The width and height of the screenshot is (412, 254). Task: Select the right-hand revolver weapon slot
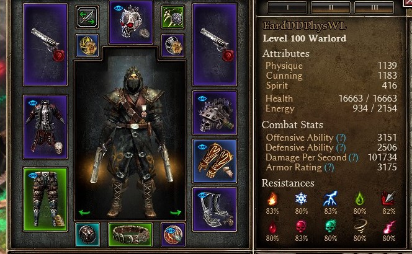click(215, 45)
